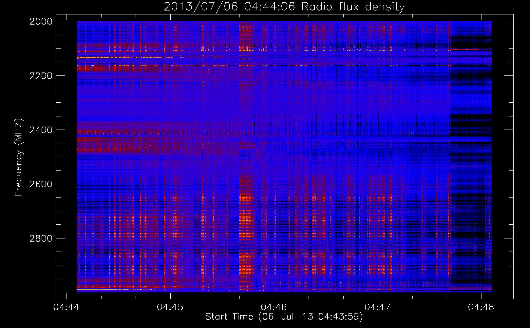Screen dimensions: 530x328
Task: Click the 04:44 time tick label
Action: [66, 307]
